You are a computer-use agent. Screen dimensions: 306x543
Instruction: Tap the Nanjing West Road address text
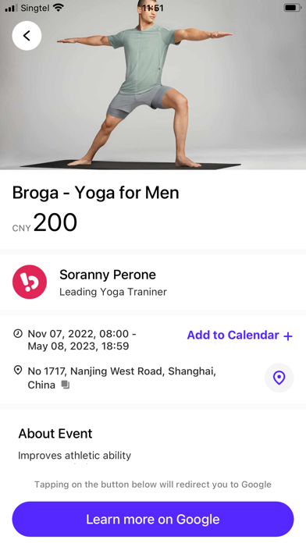(122, 378)
